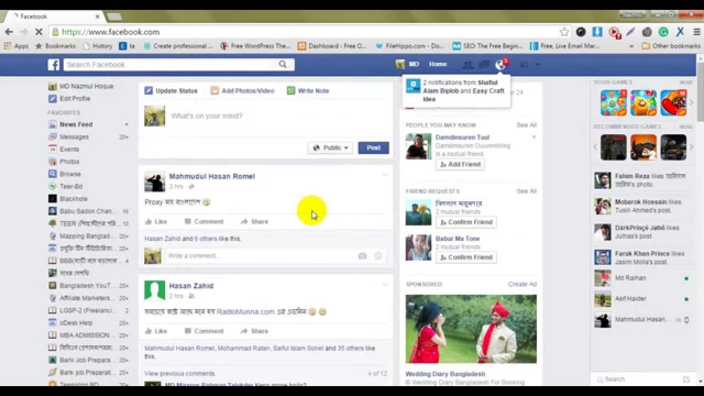This screenshot has width=704, height=396.
Task: Open third game icon in Your Games
Action: point(674,103)
